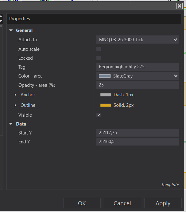Click the Tag text field
This screenshot has width=186, height=212.
(137, 67)
